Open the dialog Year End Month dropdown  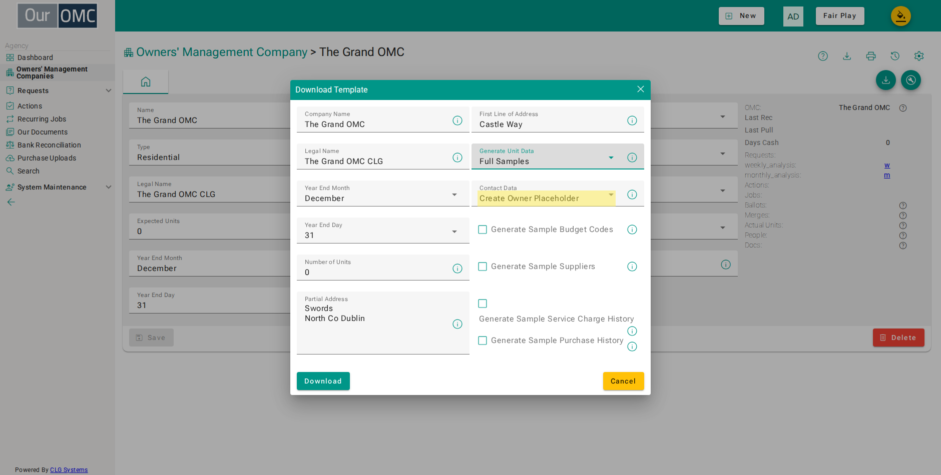(383, 193)
